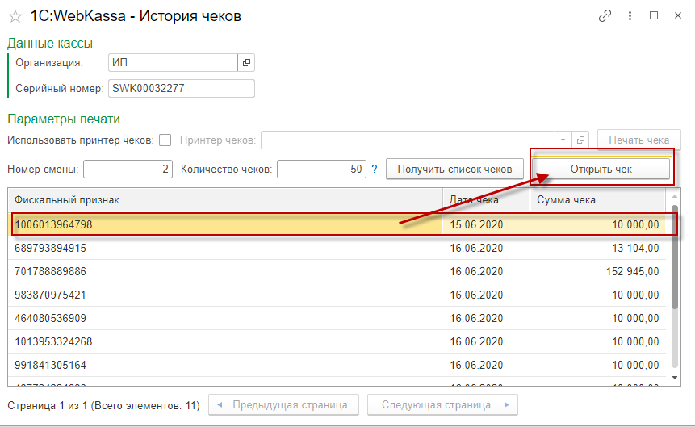
Task: Click the table's scroll up arrow
Action: click(x=675, y=196)
